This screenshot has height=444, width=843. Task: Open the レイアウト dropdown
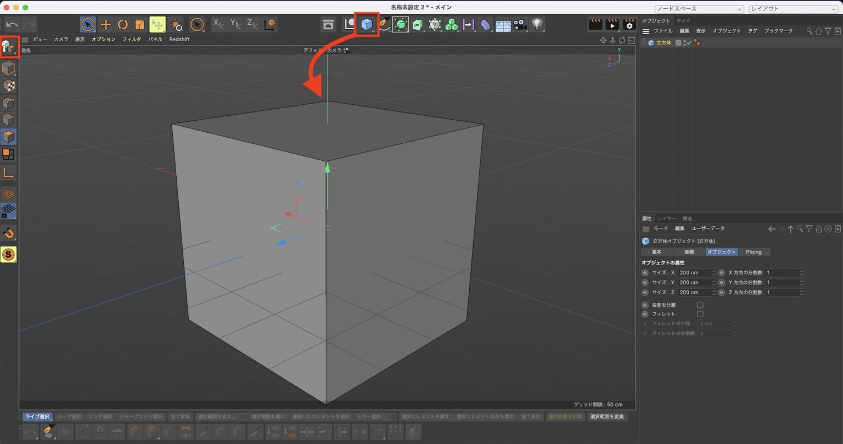point(792,9)
